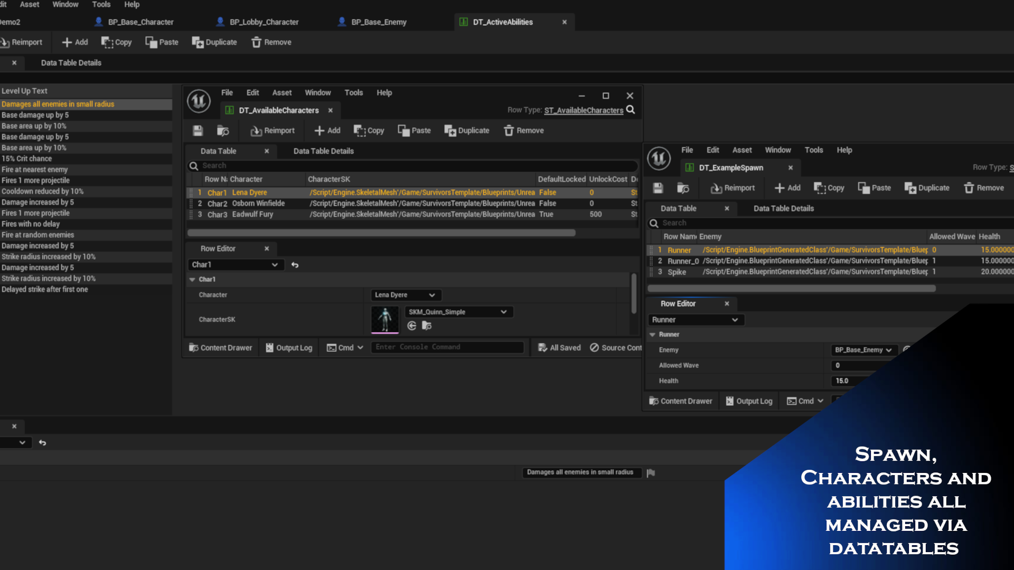
Task: Open the ST_AvailableCharacters row type link
Action: [x=584, y=110]
